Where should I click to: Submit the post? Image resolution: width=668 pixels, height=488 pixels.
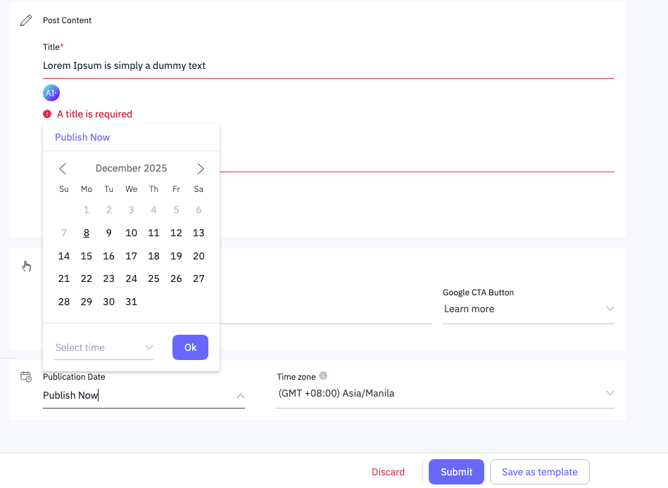tap(456, 472)
